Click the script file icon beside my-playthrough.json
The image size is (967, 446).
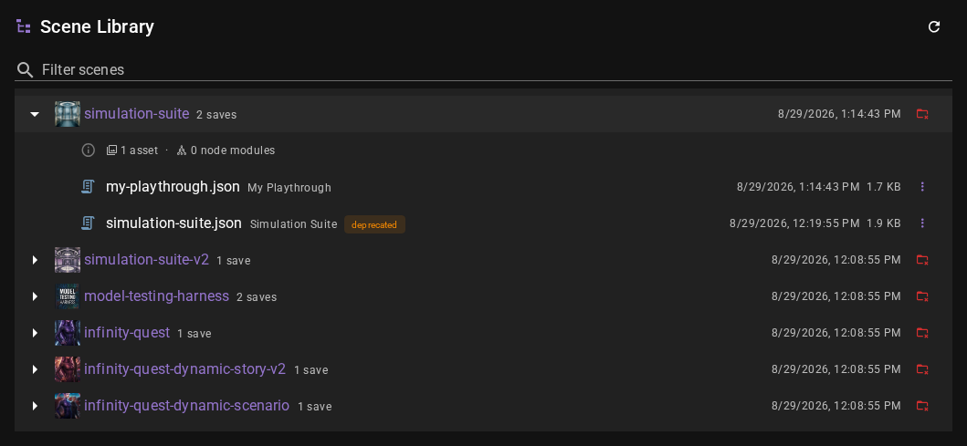(89, 186)
